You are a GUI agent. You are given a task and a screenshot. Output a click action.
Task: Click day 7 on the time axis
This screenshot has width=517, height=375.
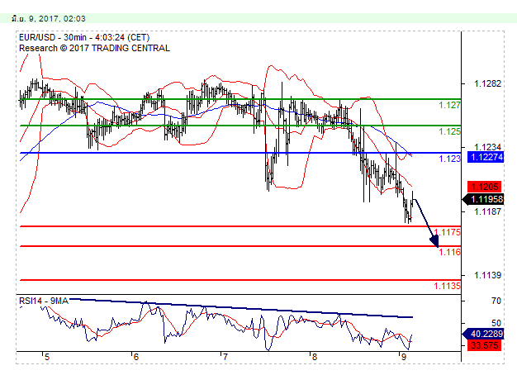[225, 357]
